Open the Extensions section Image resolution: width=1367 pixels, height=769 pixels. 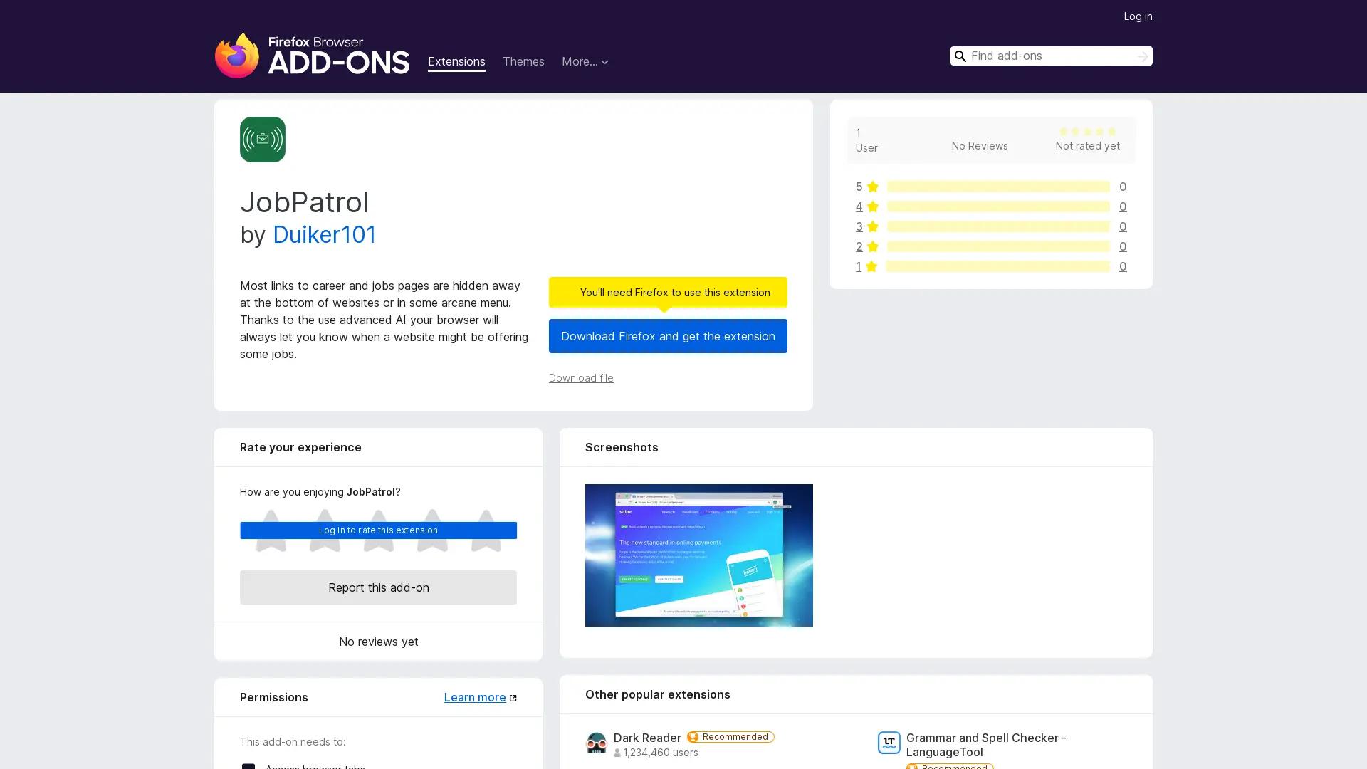pyautogui.click(x=456, y=61)
